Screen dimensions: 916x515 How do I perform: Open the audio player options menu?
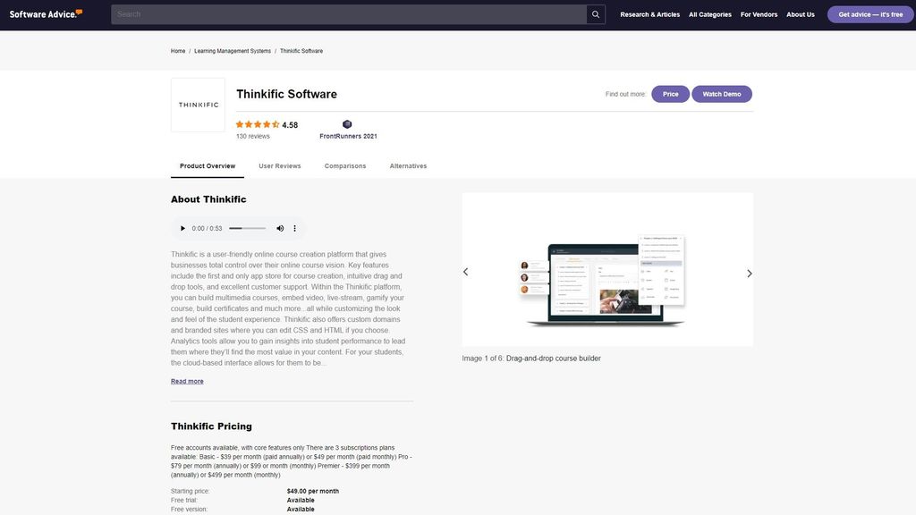click(294, 228)
